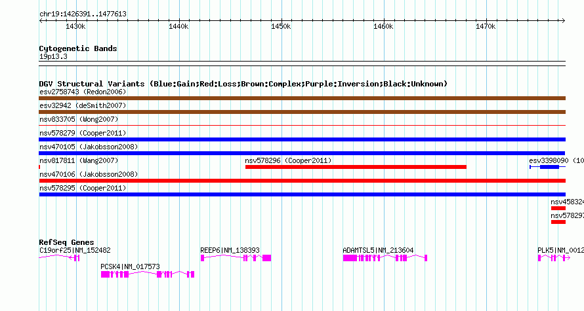The height and width of the screenshot is (311, 584).
Task: Open the nsv833705 (Wong2007) label
Action: tap(79, 119)
